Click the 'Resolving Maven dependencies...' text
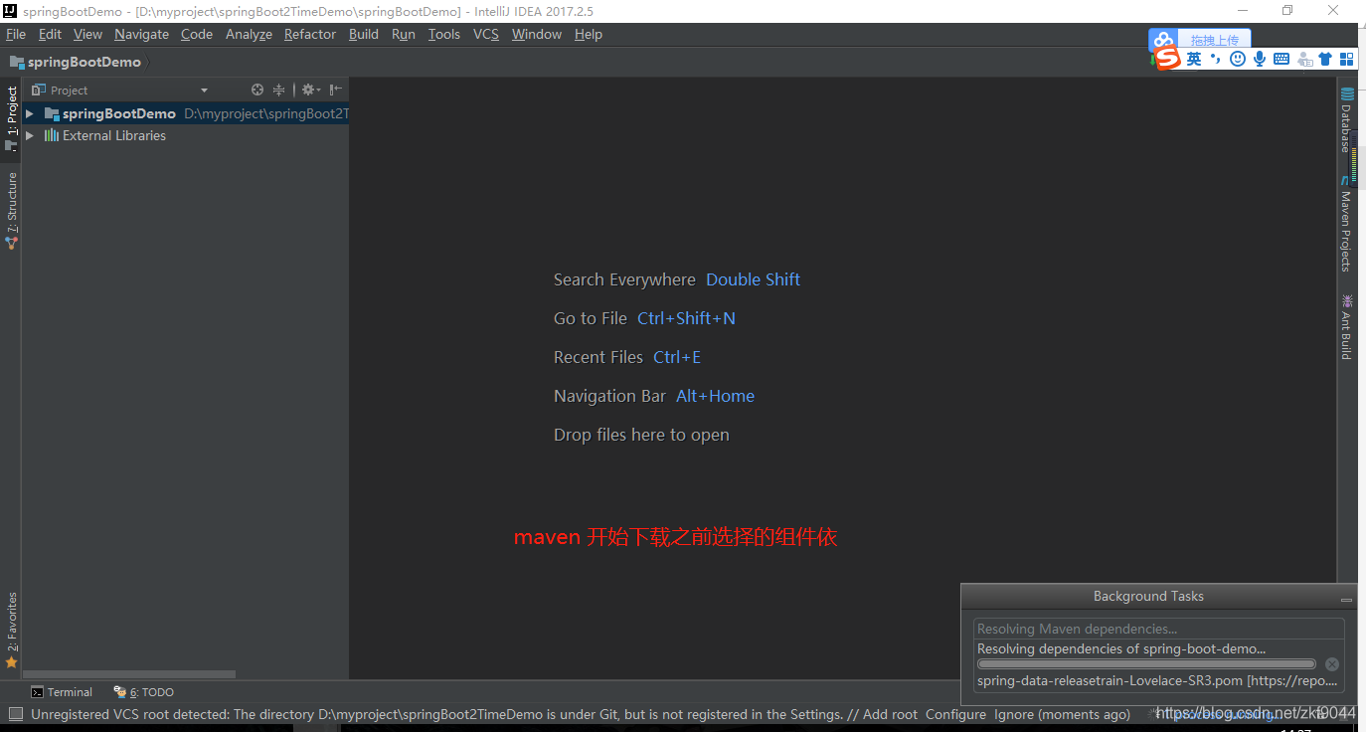This screenshot has height=732, width=1366. (1077, 629)
